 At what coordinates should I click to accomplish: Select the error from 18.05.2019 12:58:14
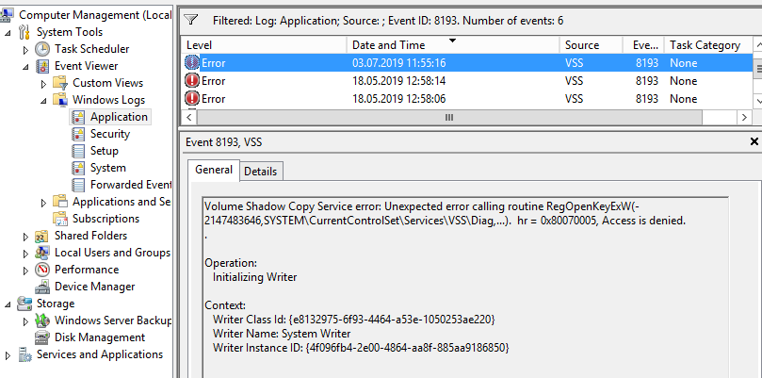[466, 81]
